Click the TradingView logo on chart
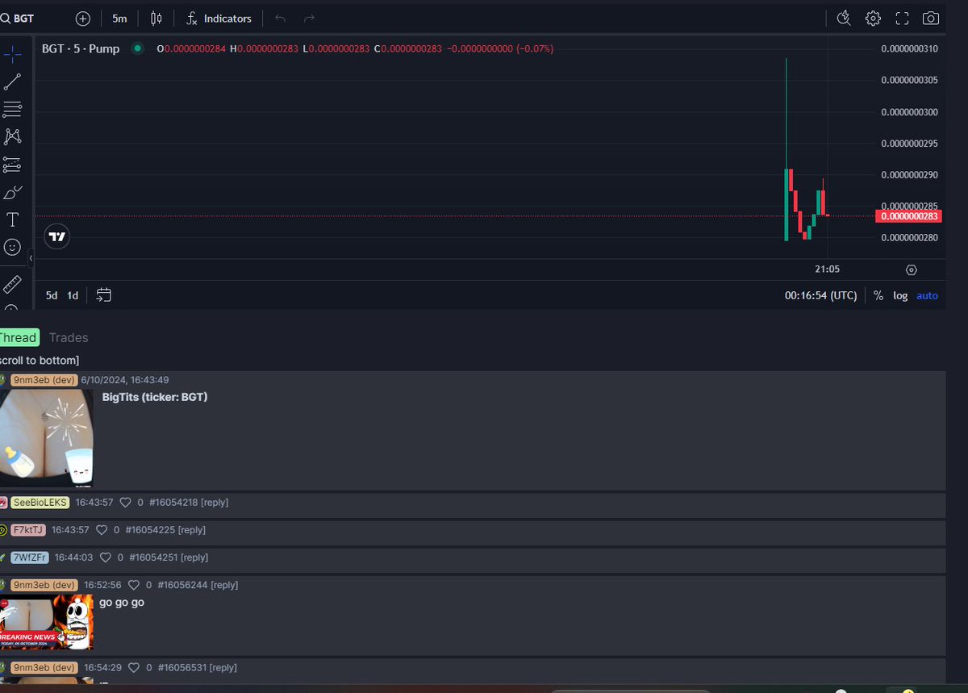This screenshot has height=693, width=968. pyautogui.click(x=56, y=236)
